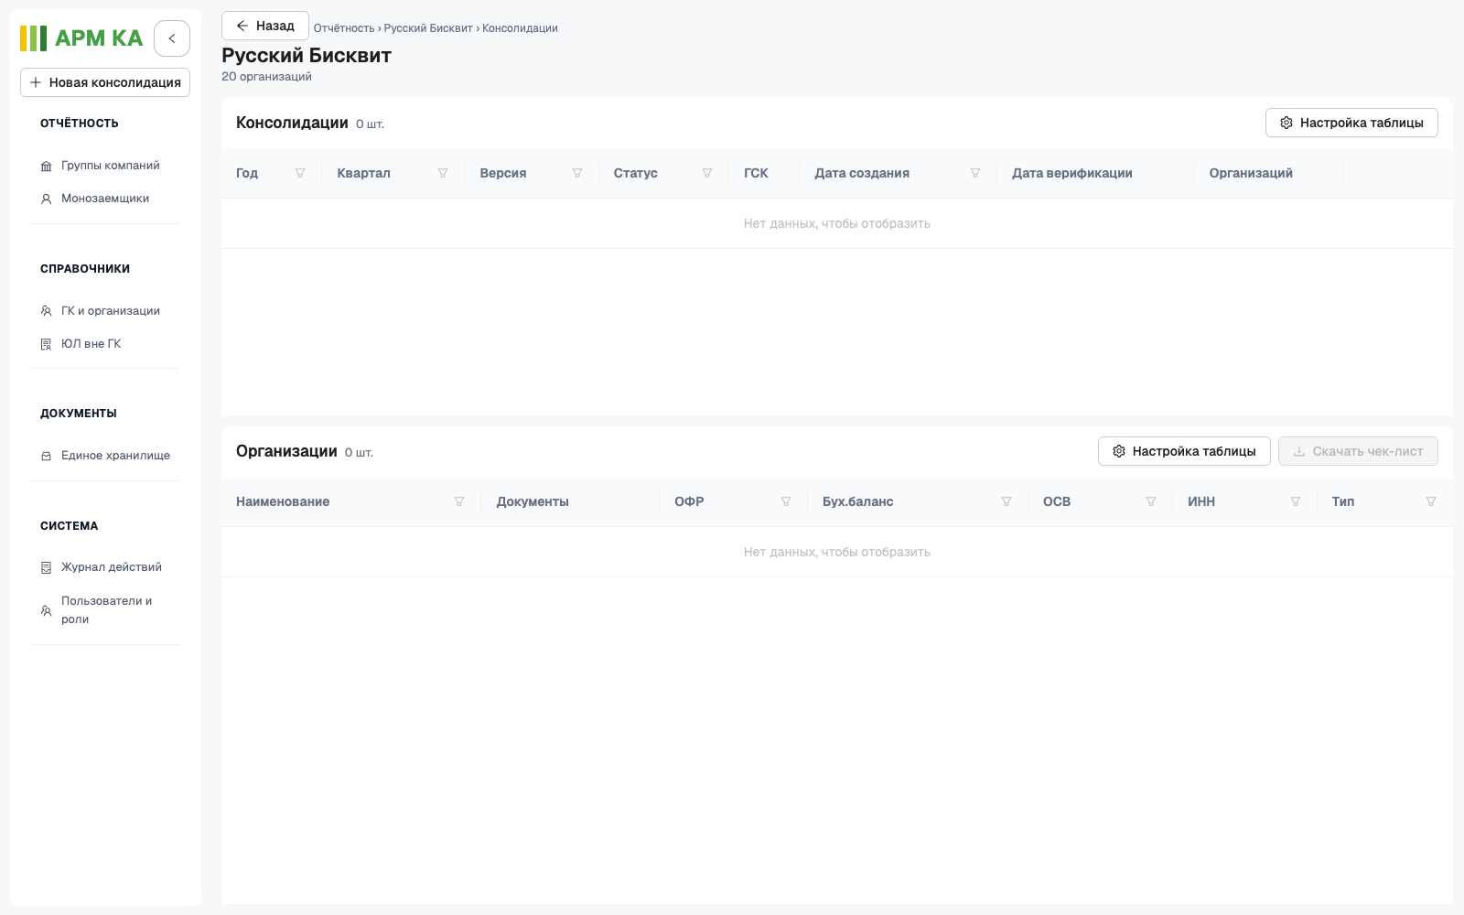The image size is (1464, 915).
Task: Open Настройка таблицы for Консолидации table
Action: click(x=1351, y=123)
